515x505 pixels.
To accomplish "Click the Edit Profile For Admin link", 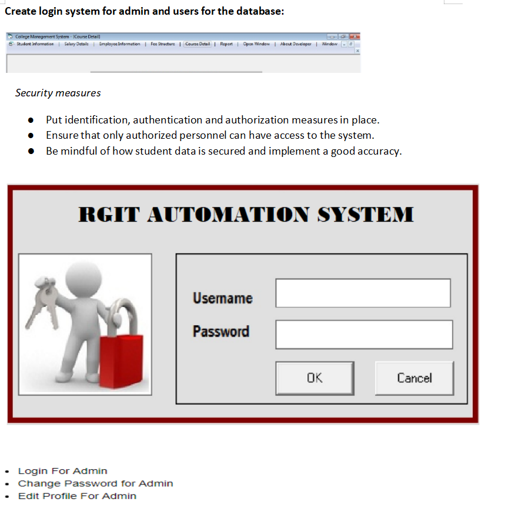I will (76, 496).
